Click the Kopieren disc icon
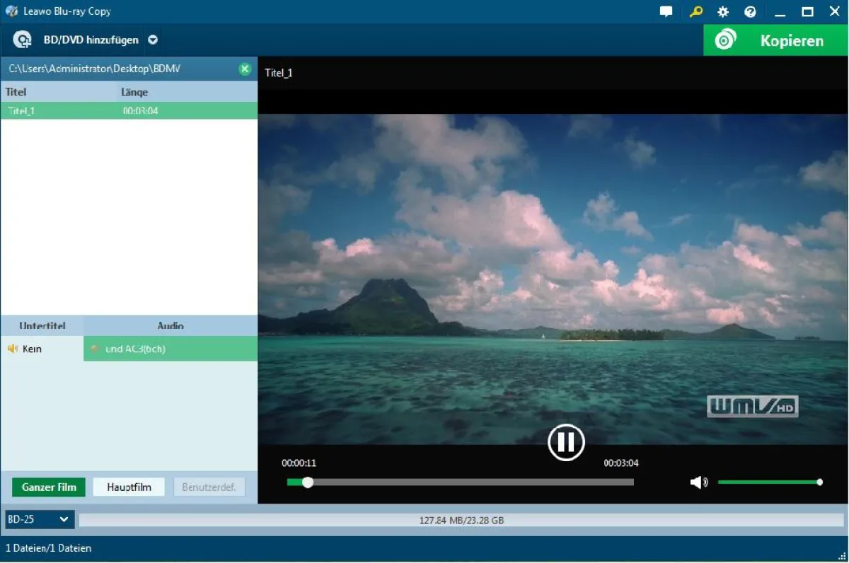Image resolution: width=849 pixels, height=563 pixels. (x=725, y=40)
